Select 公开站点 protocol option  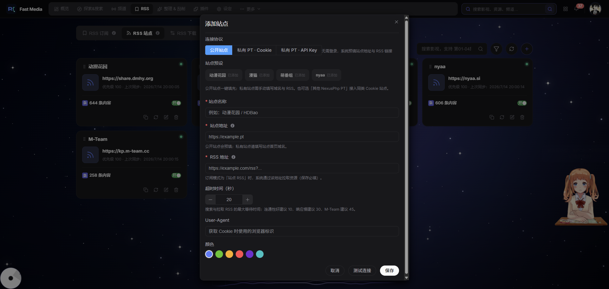tap(219, 50)
